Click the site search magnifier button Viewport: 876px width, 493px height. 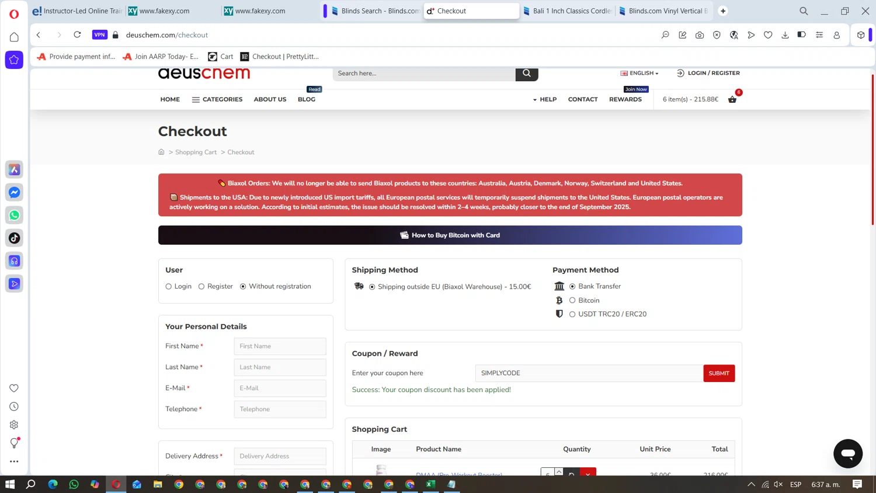tap(527, 74)
